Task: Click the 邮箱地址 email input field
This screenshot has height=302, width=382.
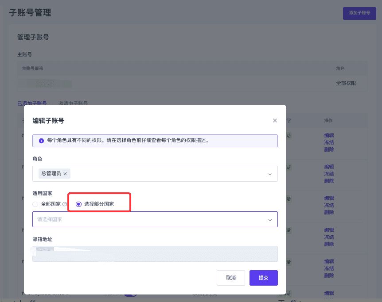Action: click(155, 254)
